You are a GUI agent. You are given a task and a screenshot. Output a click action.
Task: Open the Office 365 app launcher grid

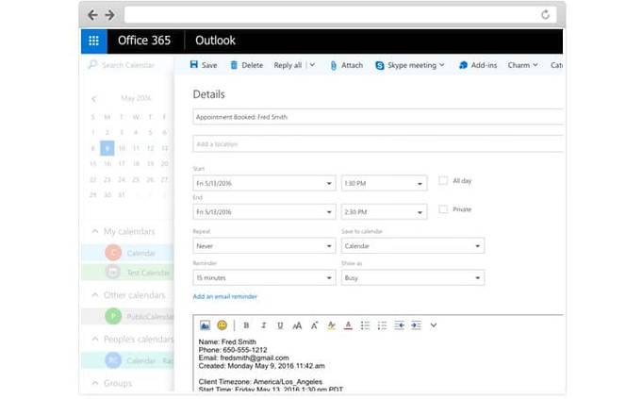click(94, 41)
